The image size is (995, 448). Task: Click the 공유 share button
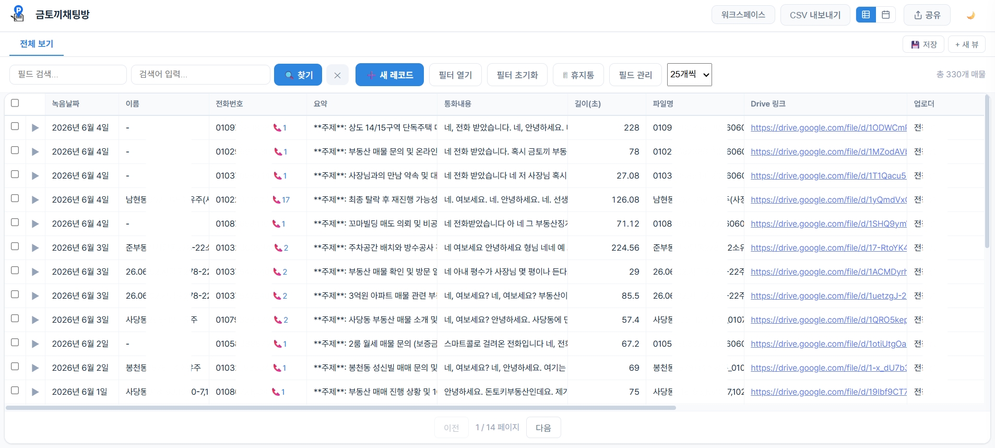[x=927, y=15]
